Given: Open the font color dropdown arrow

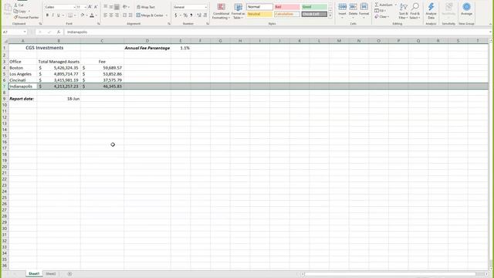Looking at the screenshot, I should tap(96, 15).
